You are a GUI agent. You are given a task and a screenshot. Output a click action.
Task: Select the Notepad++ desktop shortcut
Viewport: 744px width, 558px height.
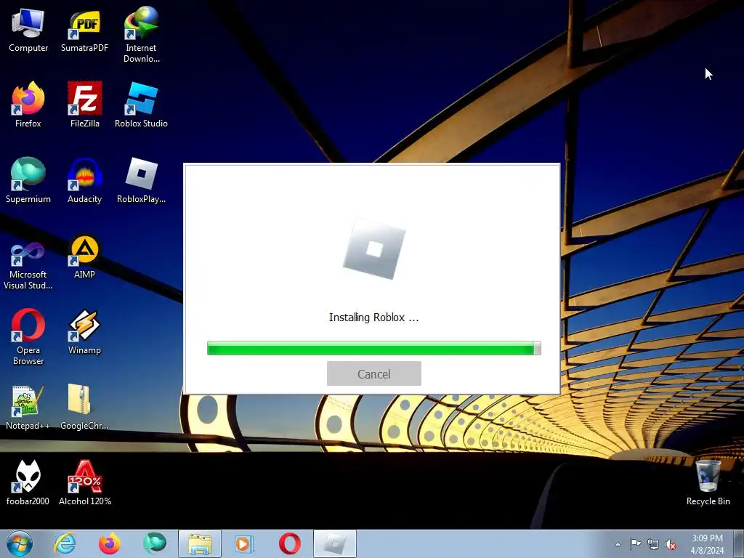tap(28, 407)
